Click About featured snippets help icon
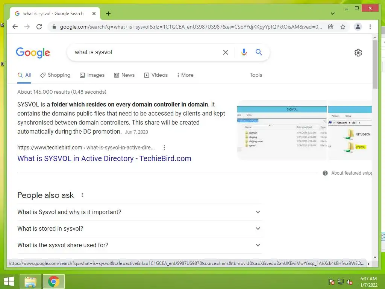This screenshot has height=289, width=385. 325,173
